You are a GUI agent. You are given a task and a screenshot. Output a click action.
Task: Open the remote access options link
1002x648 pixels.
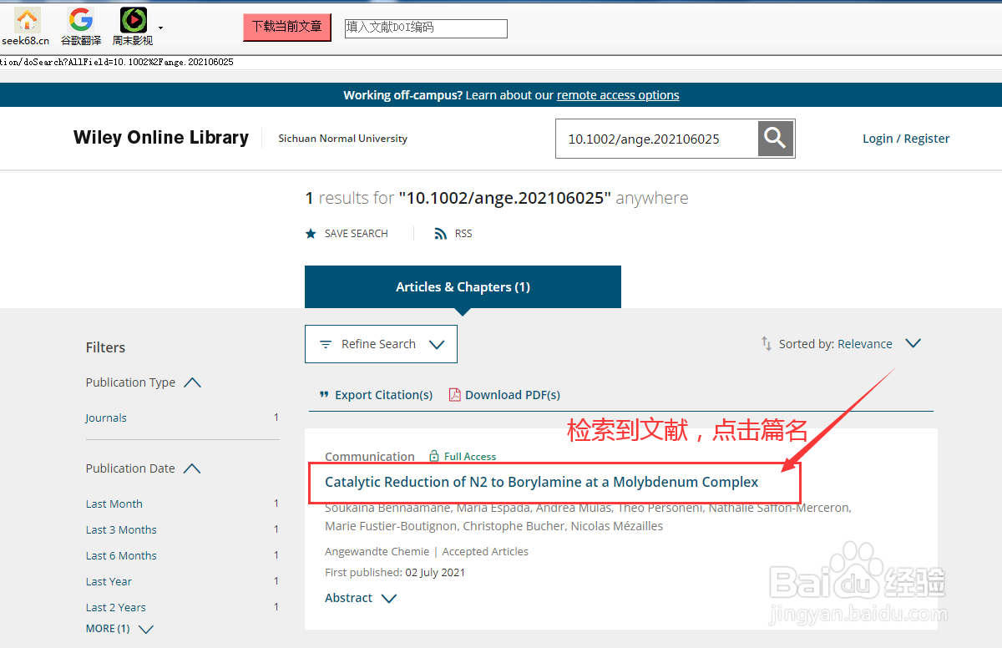tap(618, 94)
